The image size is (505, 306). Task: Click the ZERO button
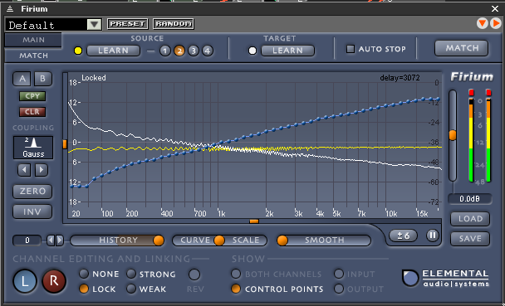coord(32,192)
